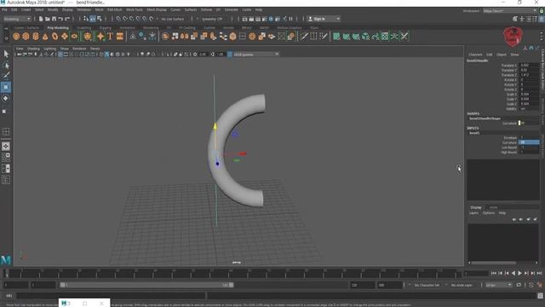Image resolution: width=545 pixels, height=307 pixels.
Task: Pick the Paint Selection tool
Action: (6, 76)
